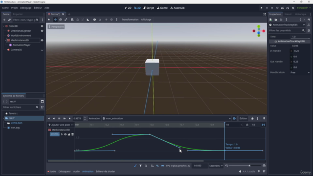
Task: Select the viewport Select Mode arrow tool
Action: [49, 20]
